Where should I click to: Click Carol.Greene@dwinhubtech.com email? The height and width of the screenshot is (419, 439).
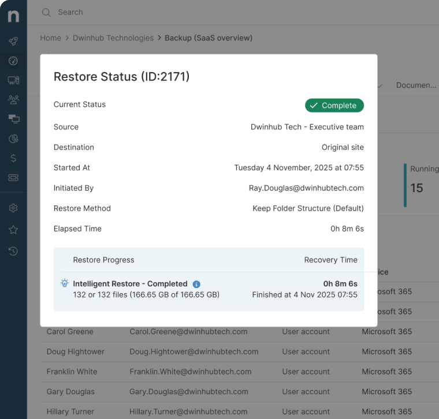coord(188,331)
